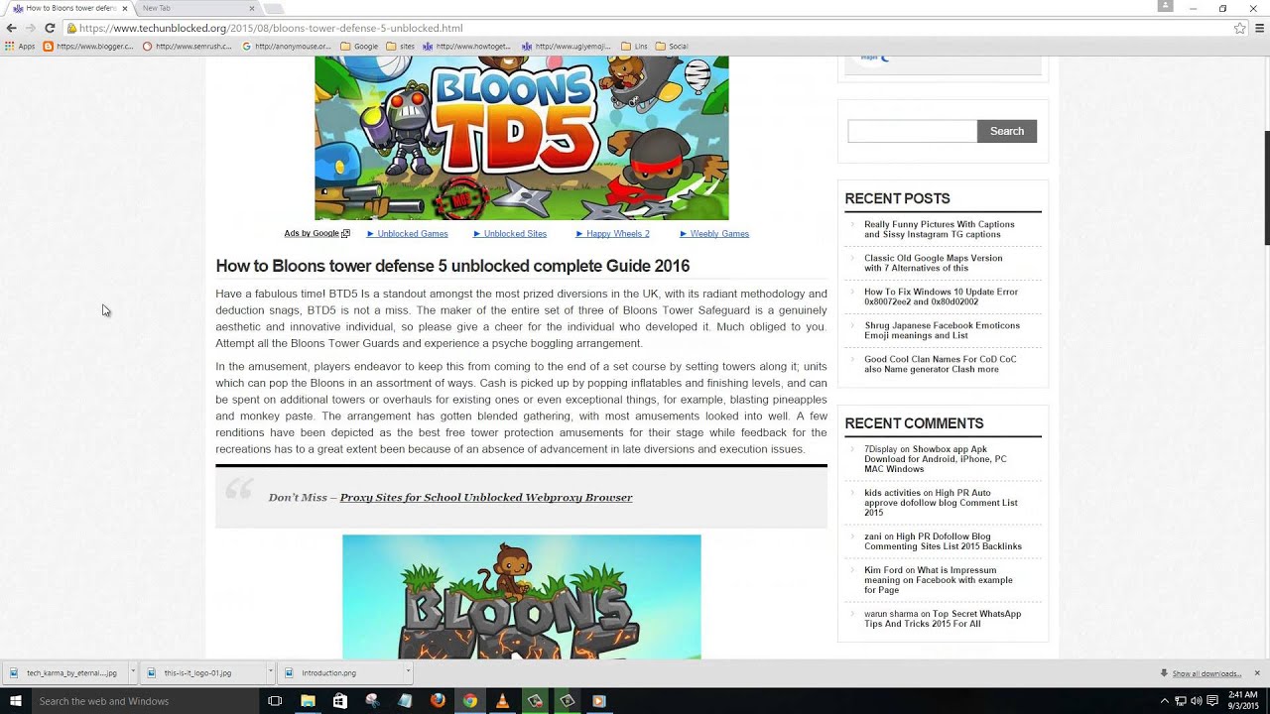Expand the sites bookmarks folder
Image resolution: width=1270 pixels, height=714 pixels.
(x=401, y=46)
